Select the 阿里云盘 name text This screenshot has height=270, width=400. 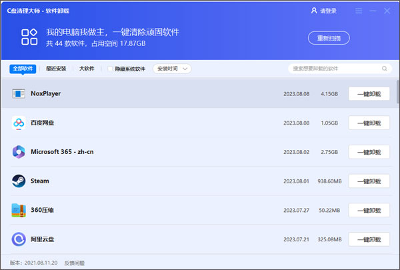(x=43, y=239)
